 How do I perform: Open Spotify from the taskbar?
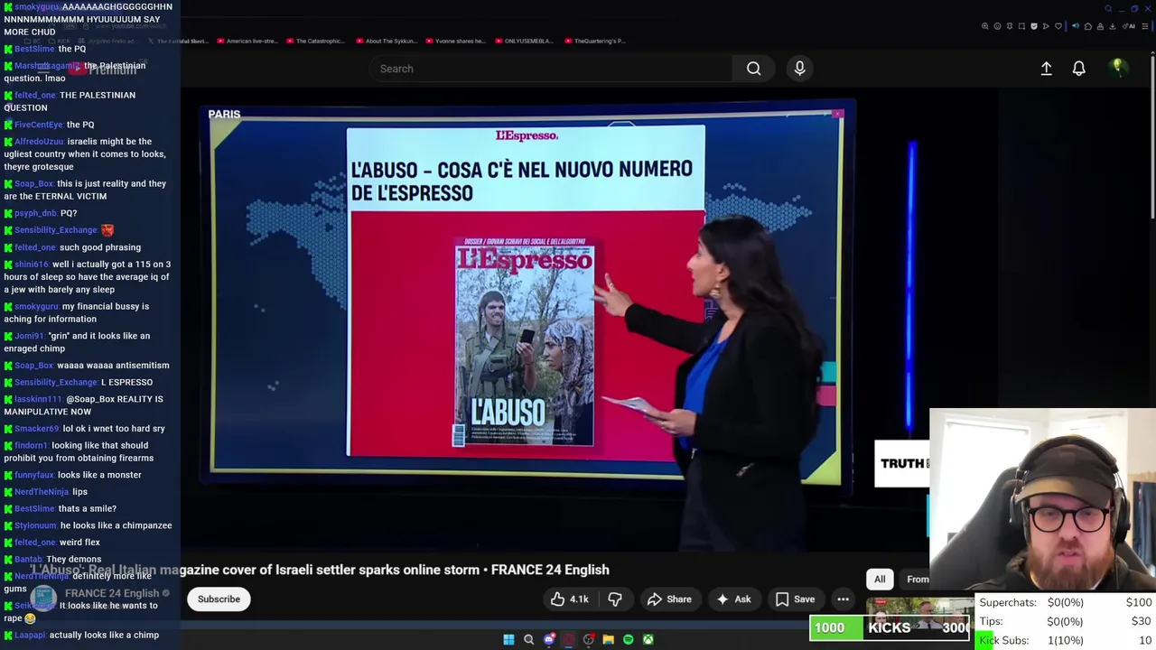click(x=629, y=639)
